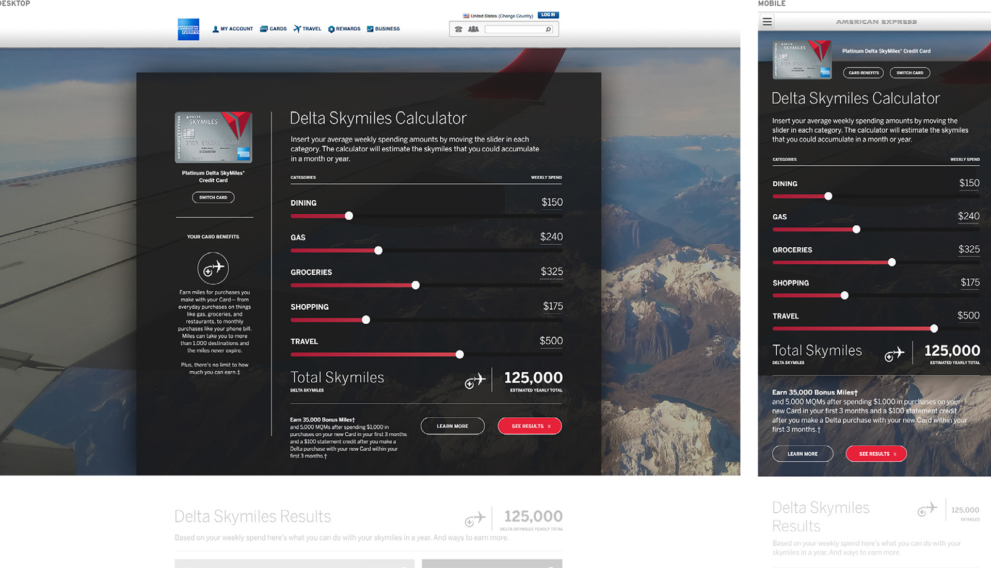Image resolution: width=991 pixels, height=568 pixels.
Task: Click the desktop Travel $500 value
Action: [551, 341]
